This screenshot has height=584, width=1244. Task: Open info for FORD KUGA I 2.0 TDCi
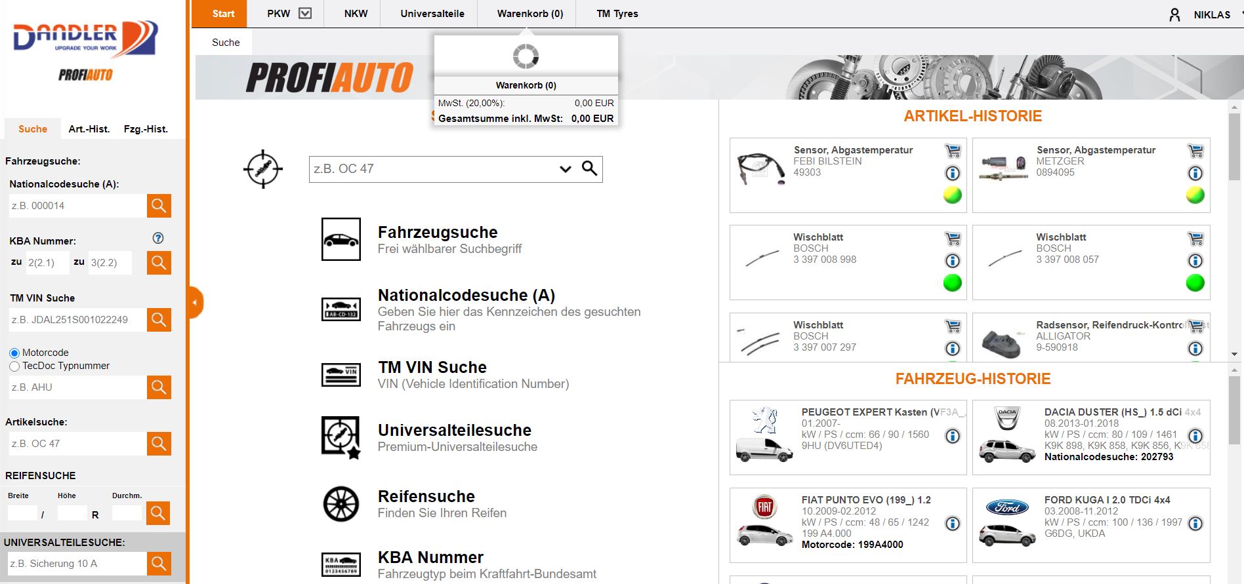pyautogui.click(x=1195, y=524)
